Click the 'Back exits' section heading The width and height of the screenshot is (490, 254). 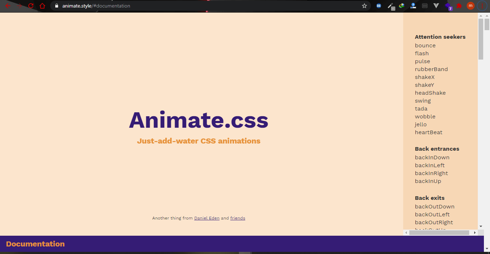pos(430,198)
